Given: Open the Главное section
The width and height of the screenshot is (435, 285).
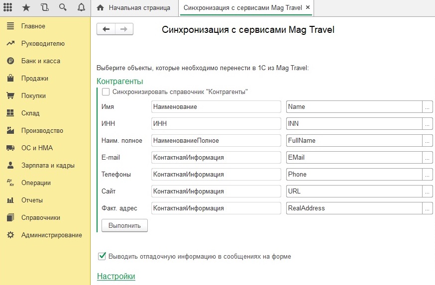Looking at the screenshot, I should click(x=33, y=26).
